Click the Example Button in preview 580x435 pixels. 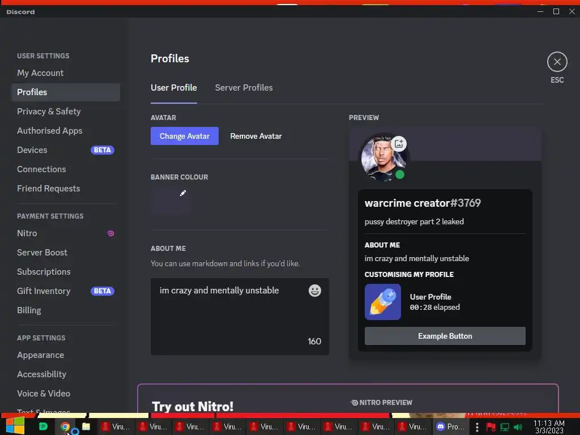445,336
